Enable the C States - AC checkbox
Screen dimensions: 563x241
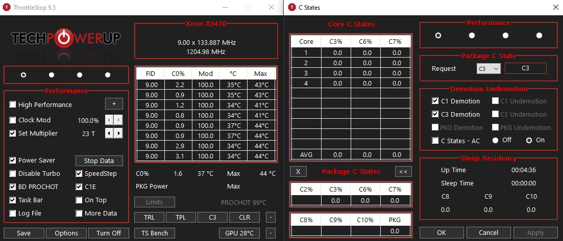coord(435,141)
